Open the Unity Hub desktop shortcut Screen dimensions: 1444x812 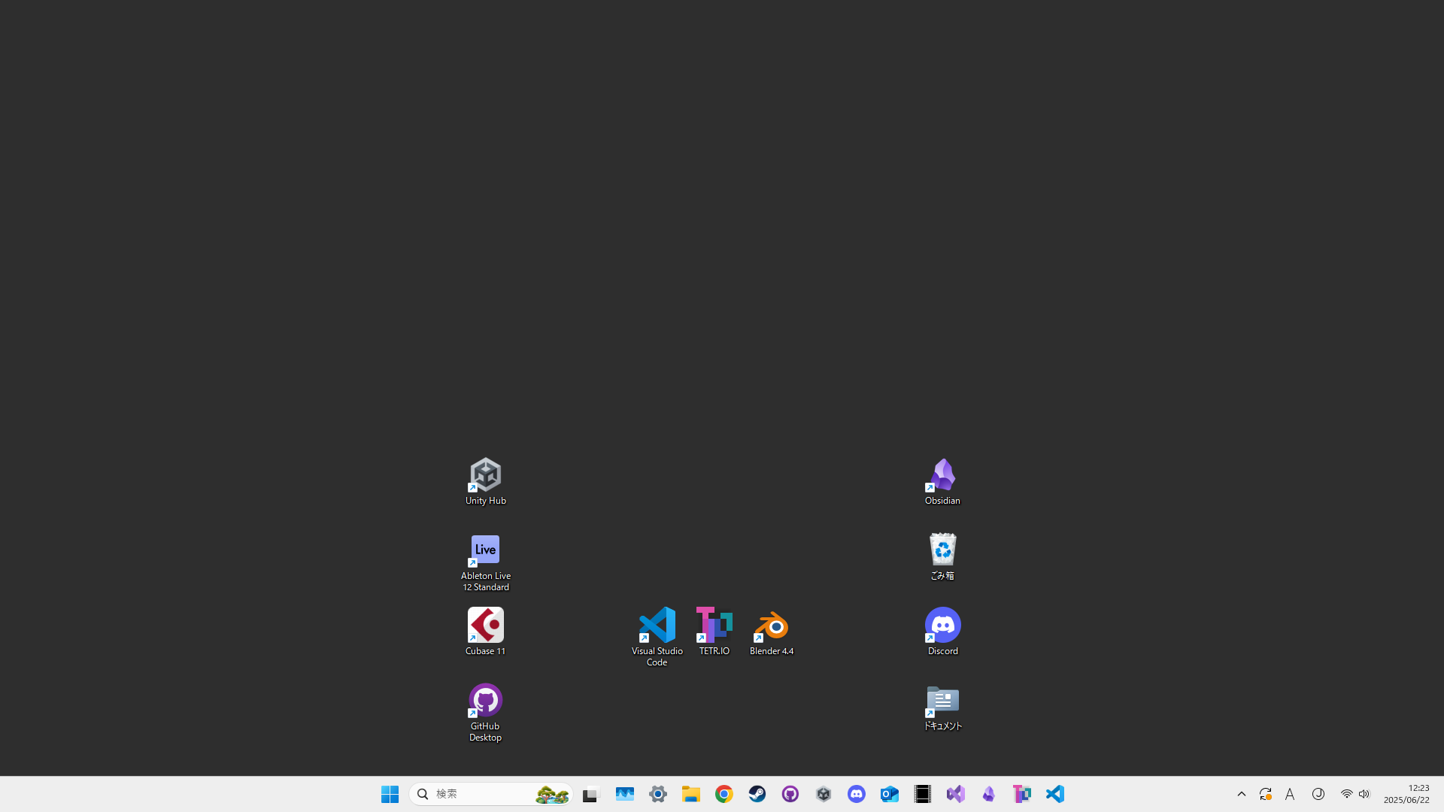point(485,481)
